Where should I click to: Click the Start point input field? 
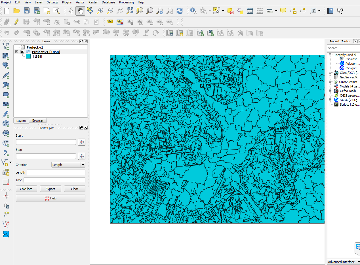46,142
